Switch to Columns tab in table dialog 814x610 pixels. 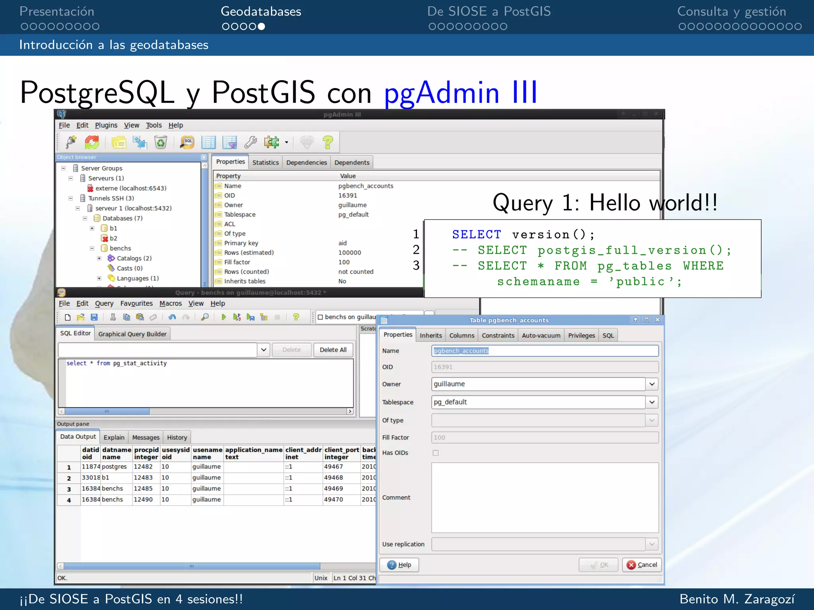tap(461, 336)
